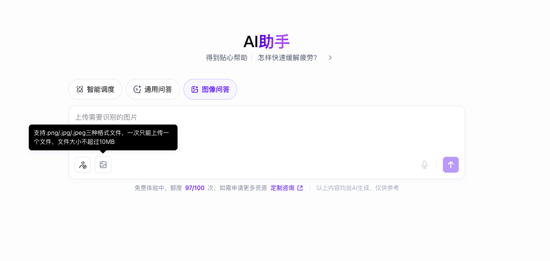550x261 pixels.
Task: Activate the microphone voice input
Action: point(425,165)
